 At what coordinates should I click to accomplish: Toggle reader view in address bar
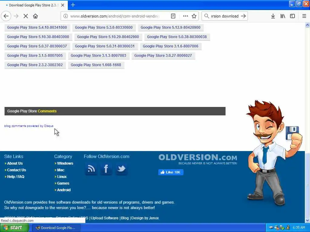(173, 16)
